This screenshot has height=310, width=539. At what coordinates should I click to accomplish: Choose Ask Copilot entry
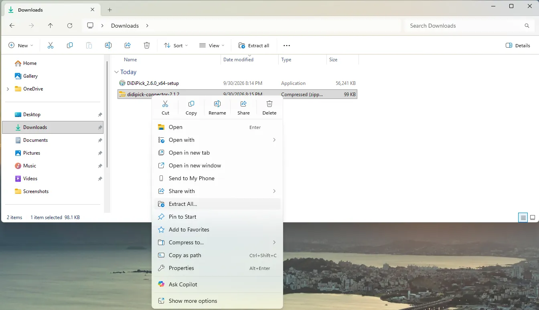[x=217, y=284]
